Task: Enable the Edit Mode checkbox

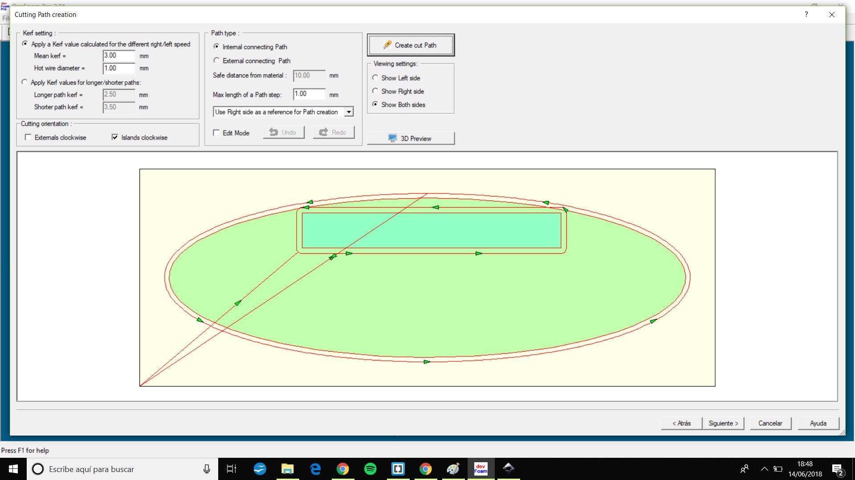Action: click(216, 133)
